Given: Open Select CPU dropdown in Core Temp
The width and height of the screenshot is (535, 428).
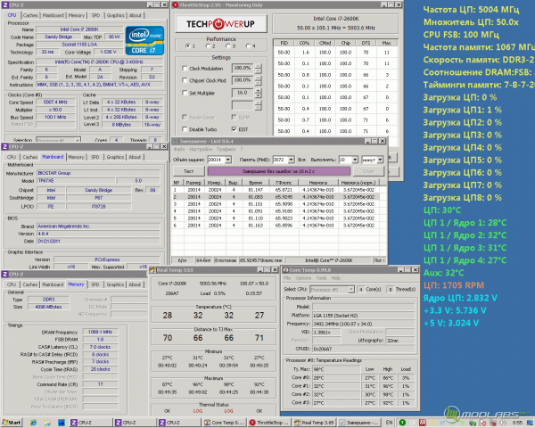Looking at the screenshot, I should coord(350,290).
